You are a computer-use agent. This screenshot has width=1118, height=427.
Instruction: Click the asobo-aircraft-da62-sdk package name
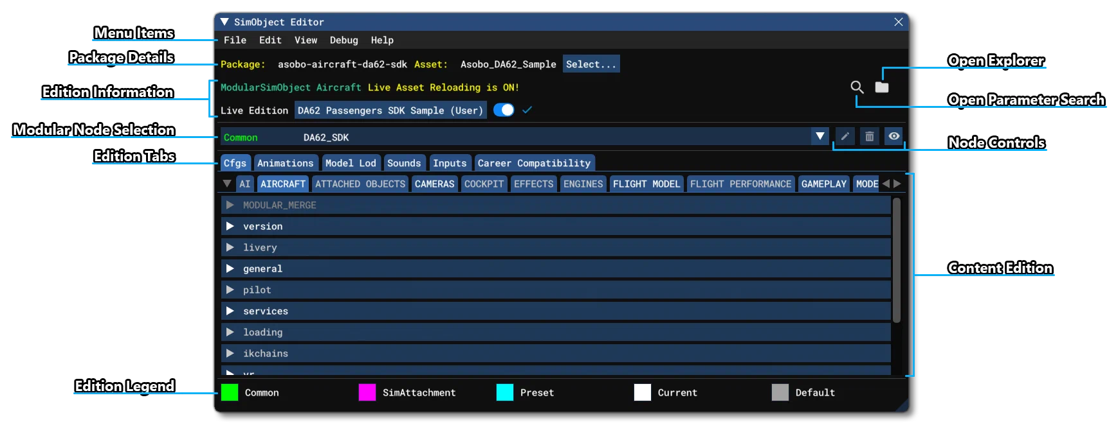(342, 64)
